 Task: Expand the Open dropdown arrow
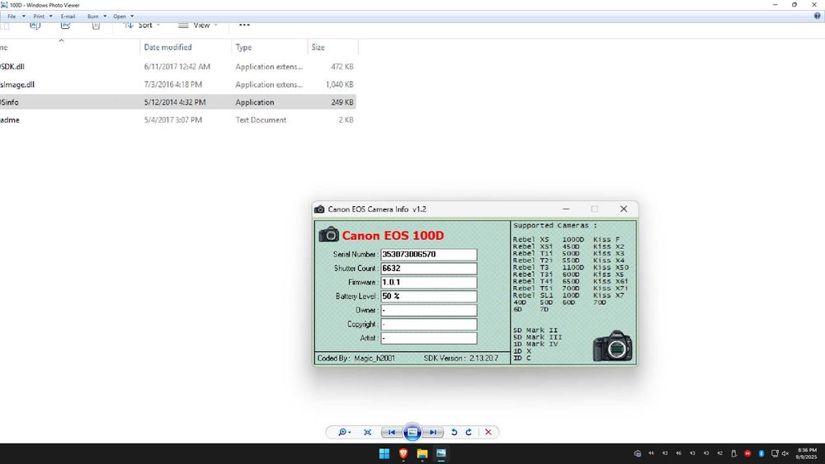point(132,16)
